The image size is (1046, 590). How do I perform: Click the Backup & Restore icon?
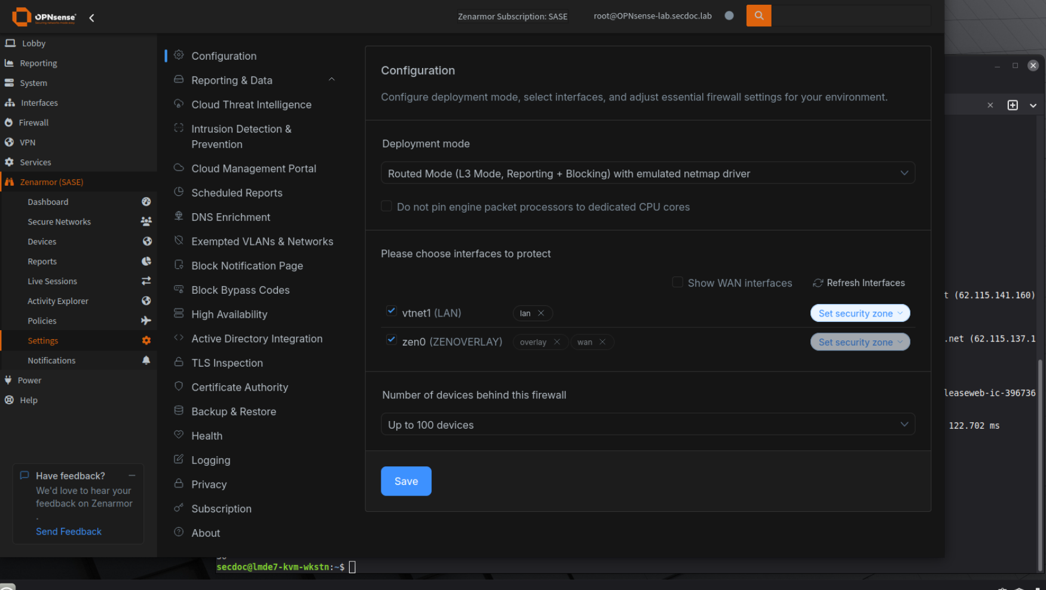pyautogui.click(x=179, y=410)
